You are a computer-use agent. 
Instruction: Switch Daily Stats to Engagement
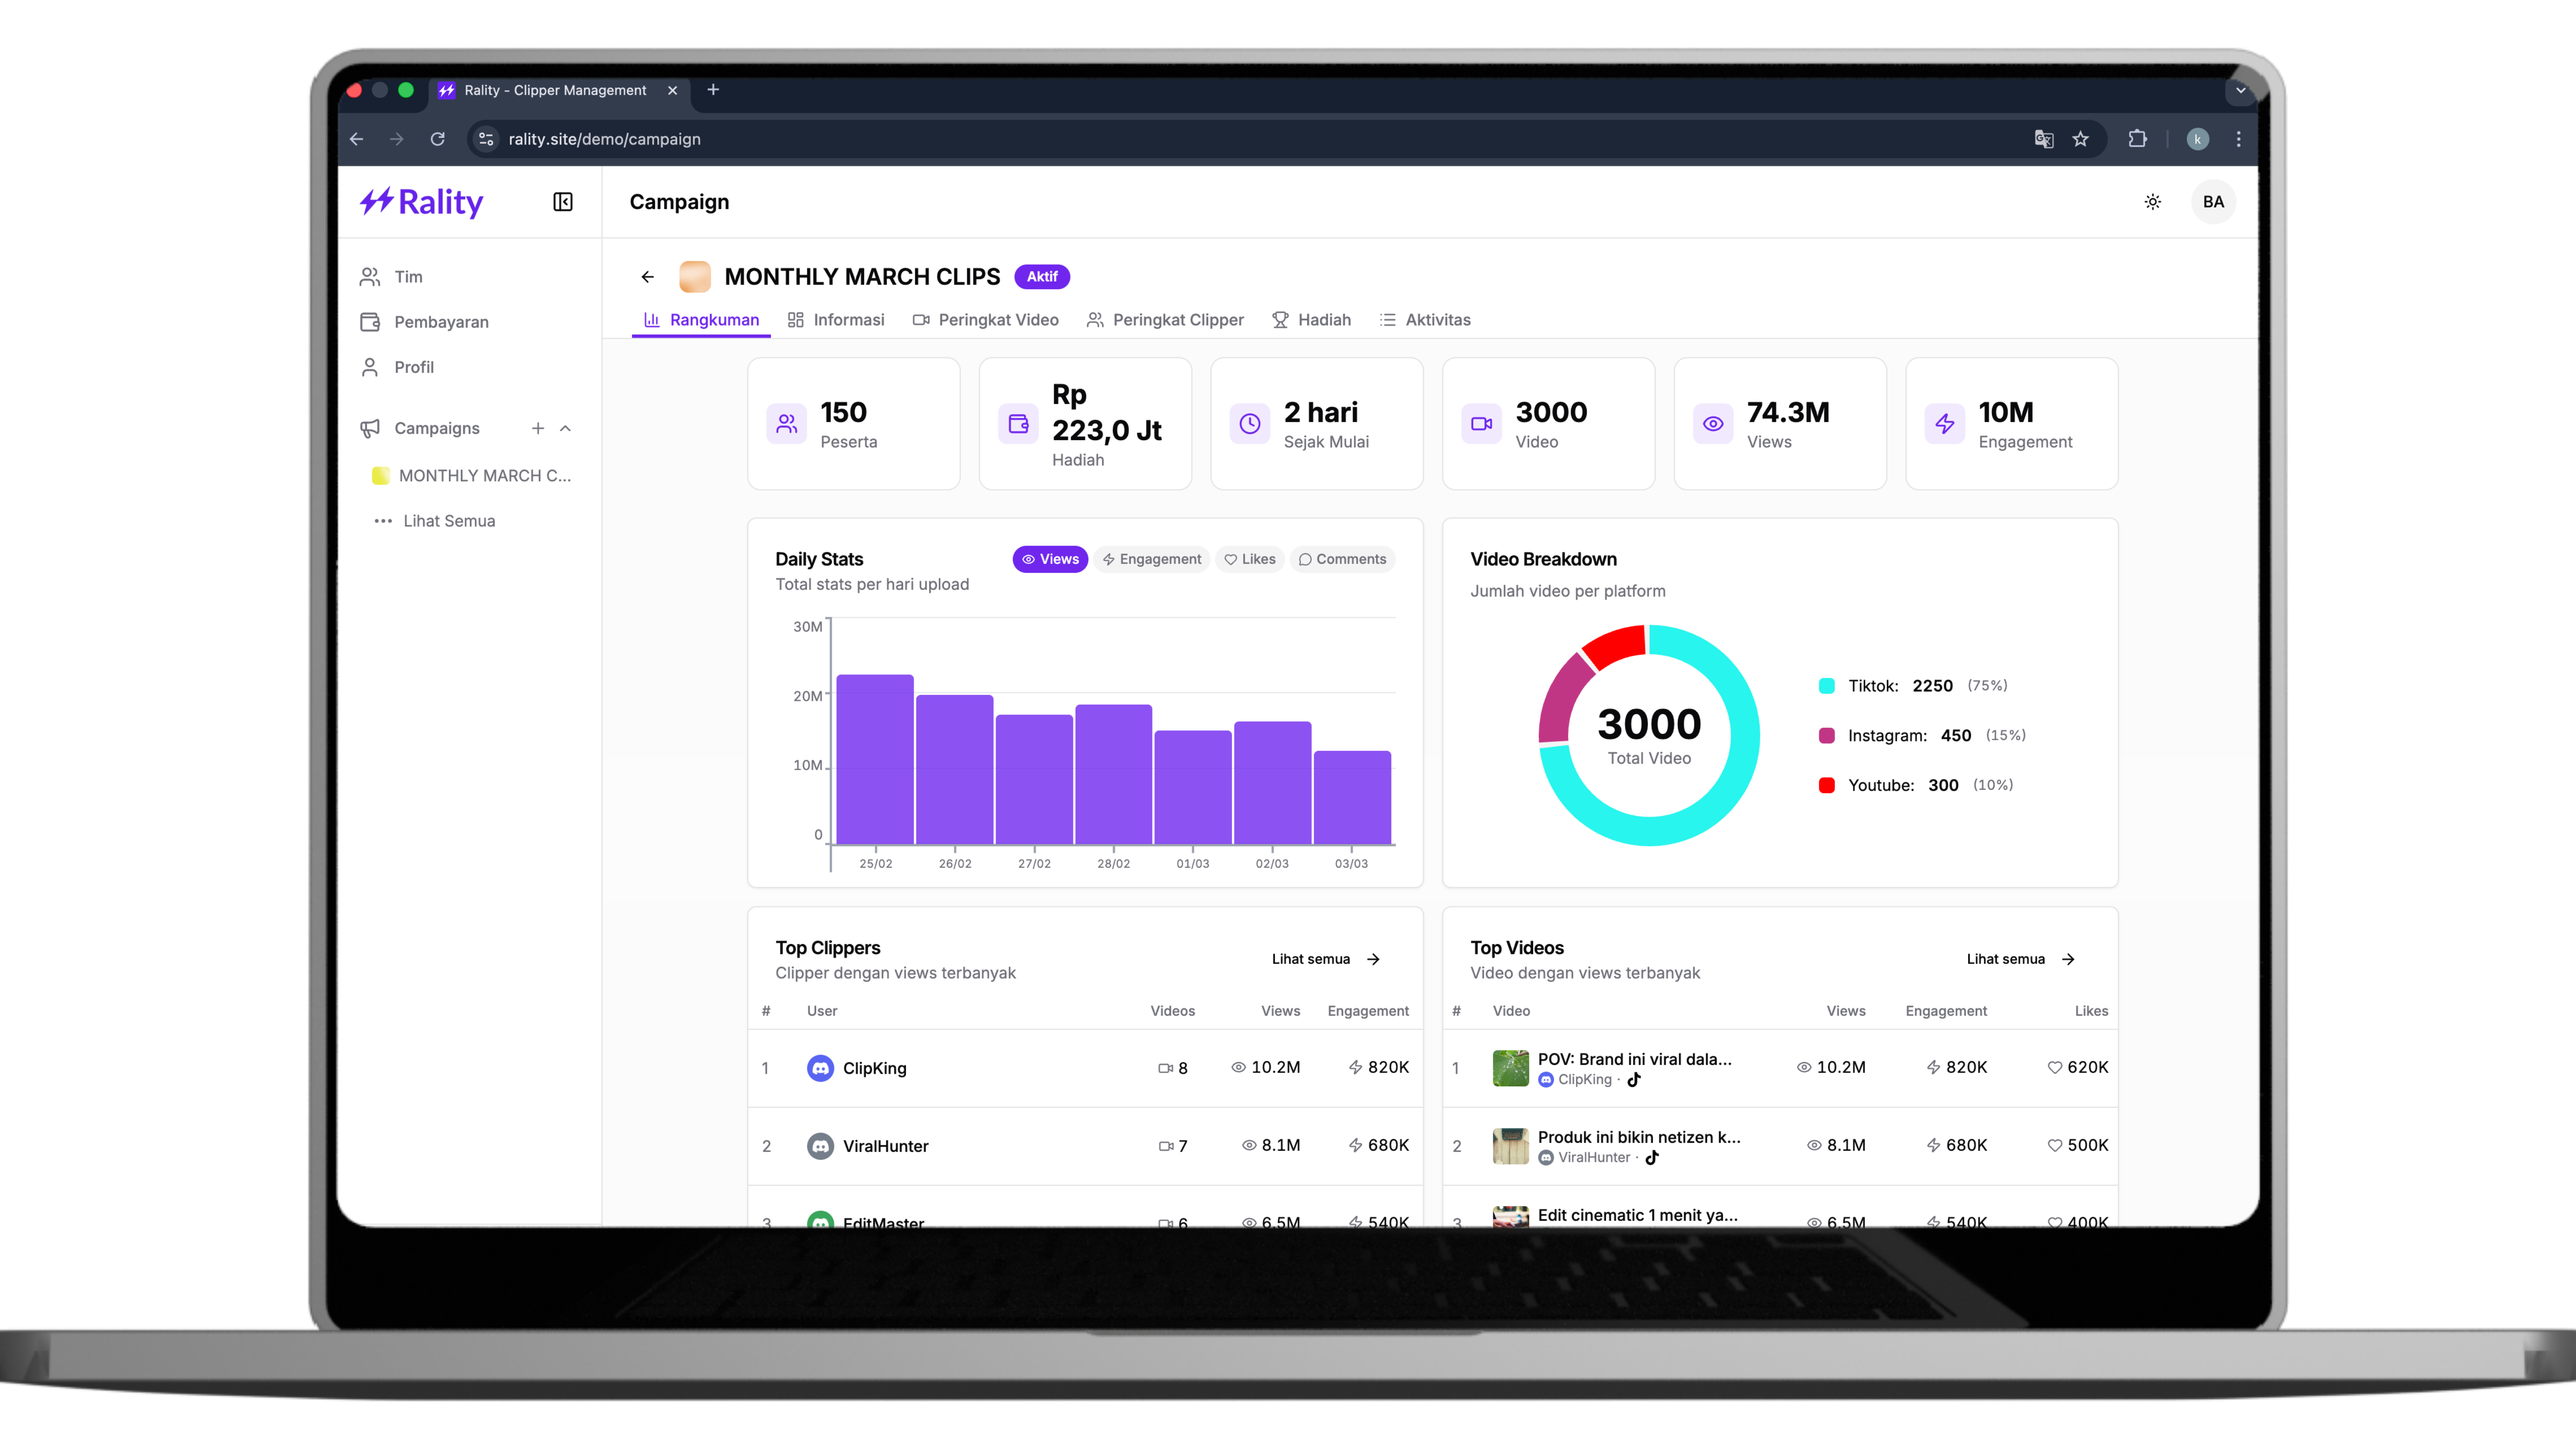pyautogui.click(x=1151, y=559)
